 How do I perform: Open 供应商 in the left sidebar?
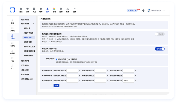pos(12,52)
